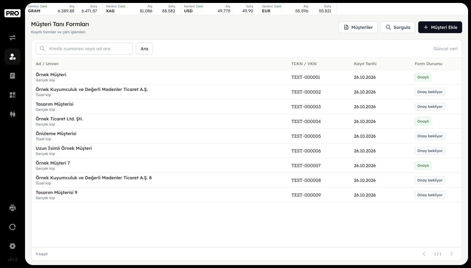The width and height of the screenshot is (471, 268).
Task: Click Onay bekliyor badge for TEST-000005
Action: pyautogui.click(x=430, y=136)
